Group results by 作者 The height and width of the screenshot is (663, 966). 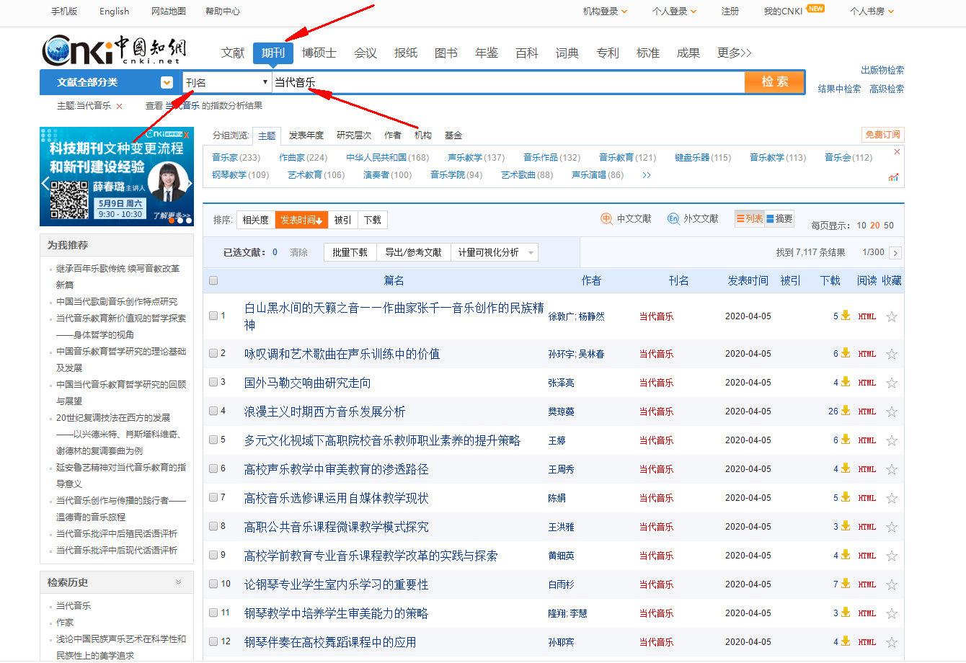pyautogui.click(x=393, y=135)
